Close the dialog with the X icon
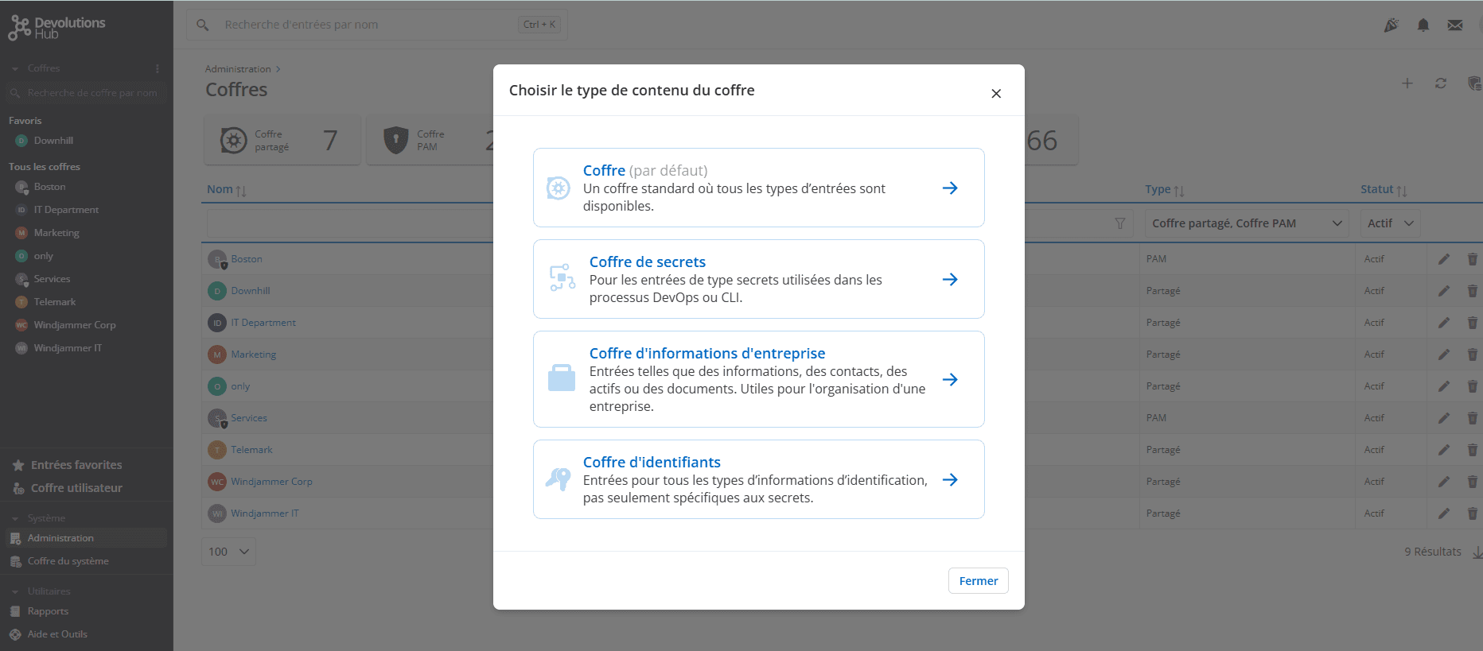Viewport: 1483px width, 651px height. tap(996, 94)
